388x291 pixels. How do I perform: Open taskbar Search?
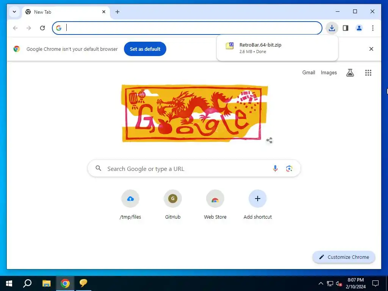(x=27, y=283)
